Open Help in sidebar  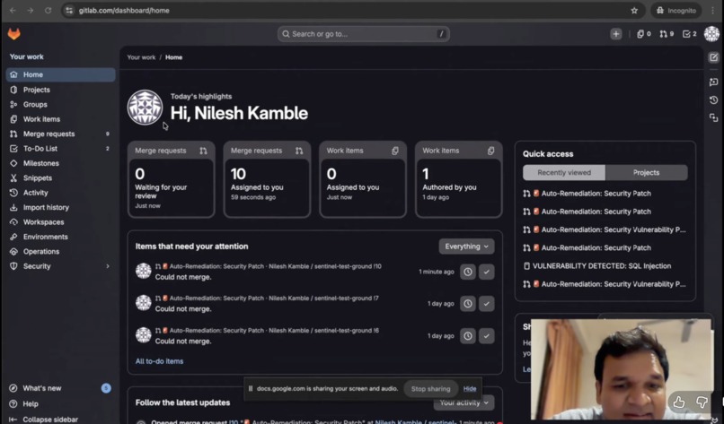[x=60, y=403]
